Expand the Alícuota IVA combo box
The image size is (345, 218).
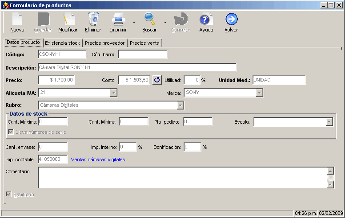click(113, 93)
